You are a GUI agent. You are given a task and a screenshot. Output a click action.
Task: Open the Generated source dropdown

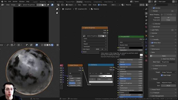tap(95, 46)
